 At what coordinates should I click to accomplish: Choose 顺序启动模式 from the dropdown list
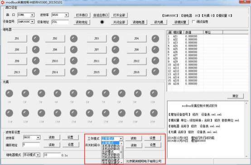tap(111, 160)
